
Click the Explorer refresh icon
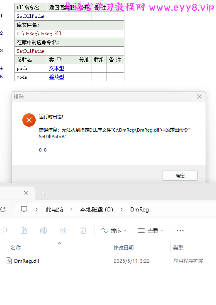3,209
